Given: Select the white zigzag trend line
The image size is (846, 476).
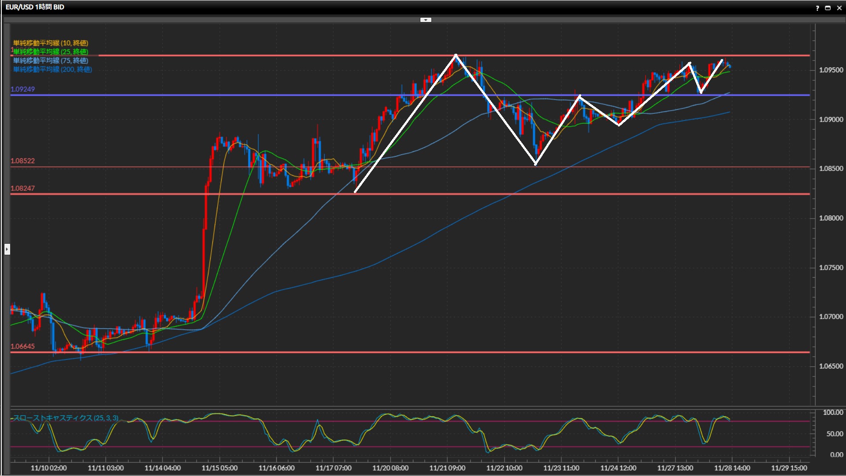Looking at the screenshot, I should coord(405,124).
